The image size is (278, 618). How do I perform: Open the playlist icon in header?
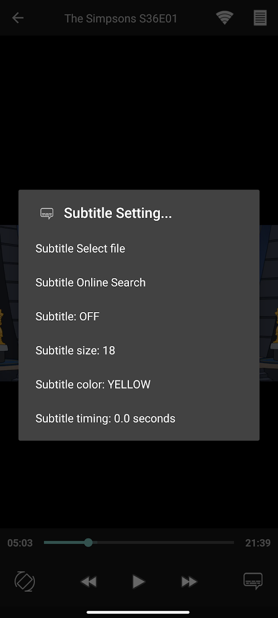pyautogui.click(x=260, y=18)
